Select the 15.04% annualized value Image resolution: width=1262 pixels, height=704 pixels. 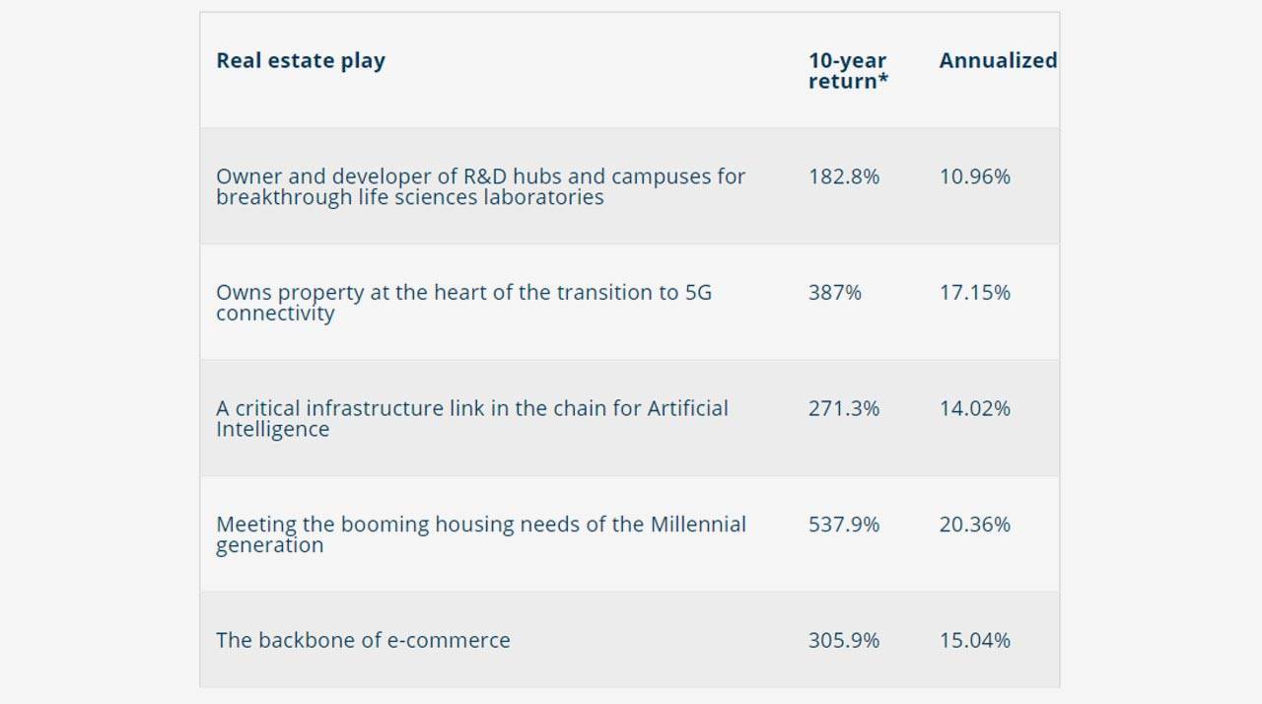point(975,640)
